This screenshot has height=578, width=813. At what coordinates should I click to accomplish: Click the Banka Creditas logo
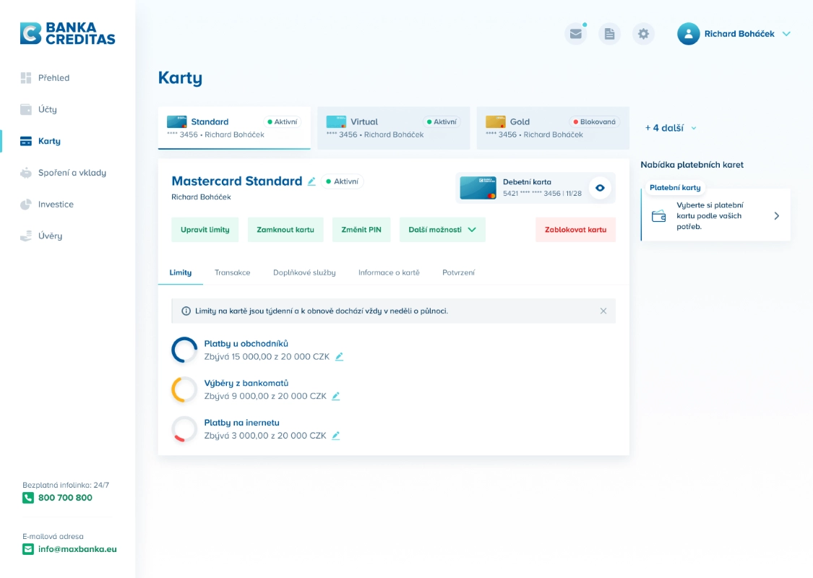(x=67, y=33)
